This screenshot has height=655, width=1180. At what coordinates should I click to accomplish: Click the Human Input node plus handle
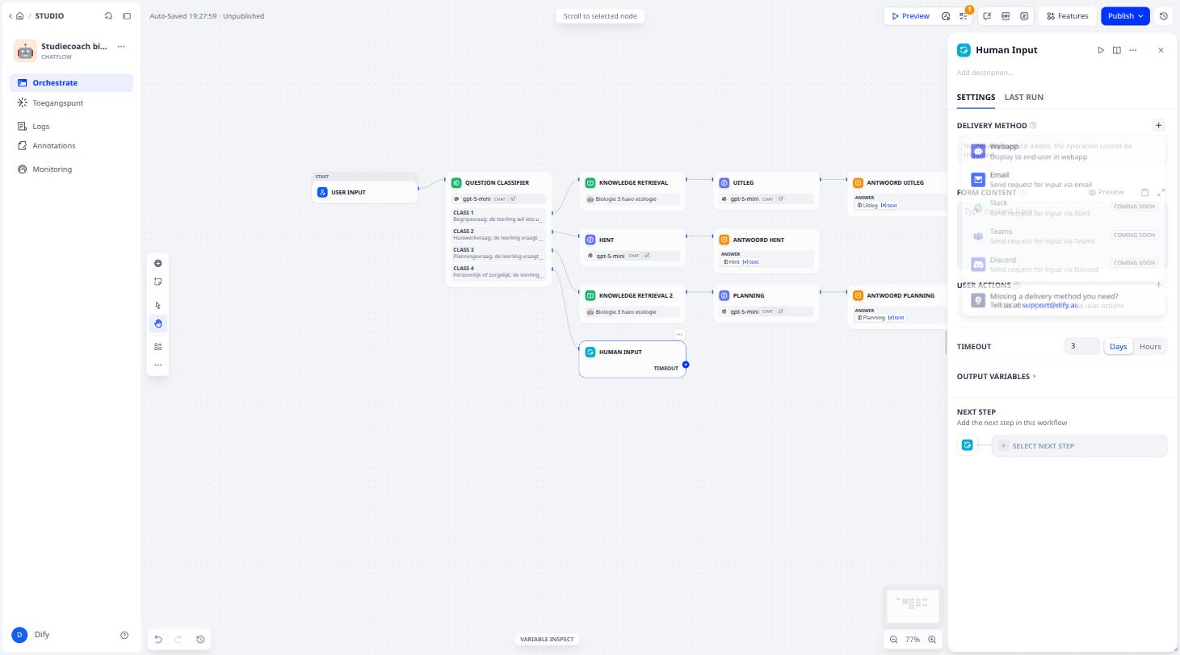[686, 365]
